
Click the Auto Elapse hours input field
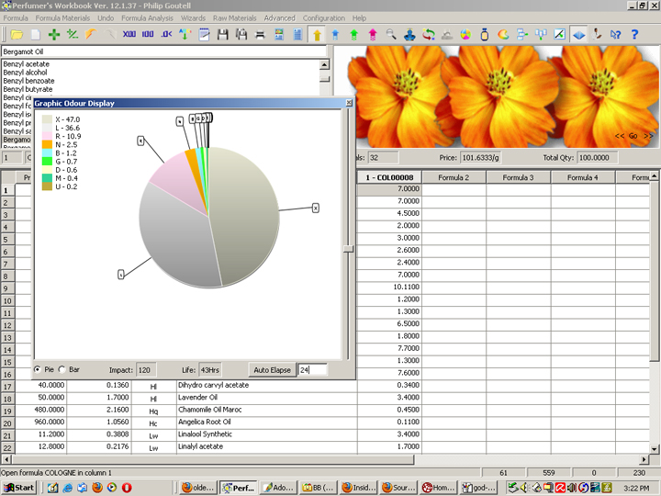[312, 369]
